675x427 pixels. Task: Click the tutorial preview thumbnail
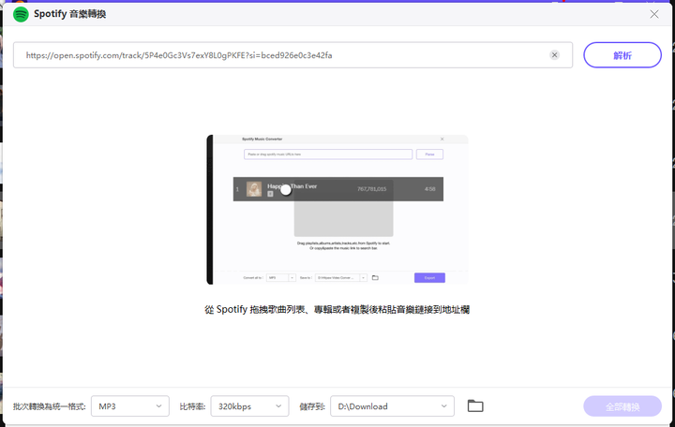(337, 210)
